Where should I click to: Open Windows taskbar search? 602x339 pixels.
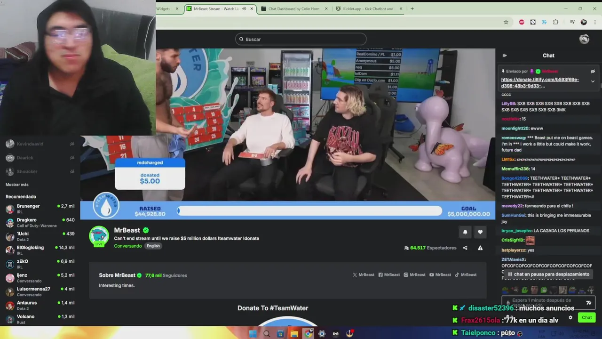coord(267,334)
